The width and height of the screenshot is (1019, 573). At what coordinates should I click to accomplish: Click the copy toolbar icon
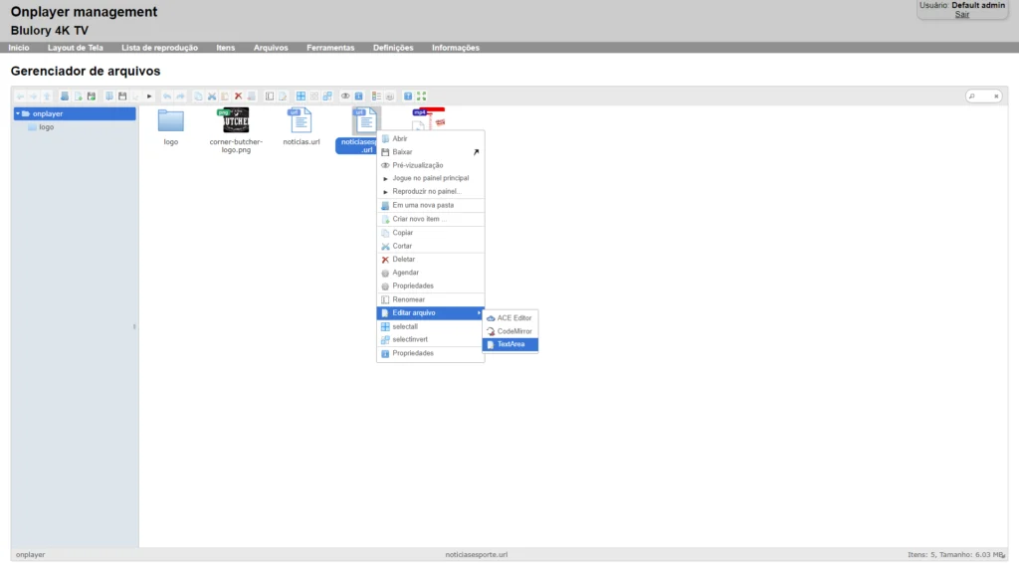coord(198,96)
